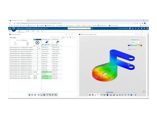The height and width of the screenshot is (118, 157).
Task: Click the rainbow color bar of the displacement legend
Action: click(x=135, y=45)
